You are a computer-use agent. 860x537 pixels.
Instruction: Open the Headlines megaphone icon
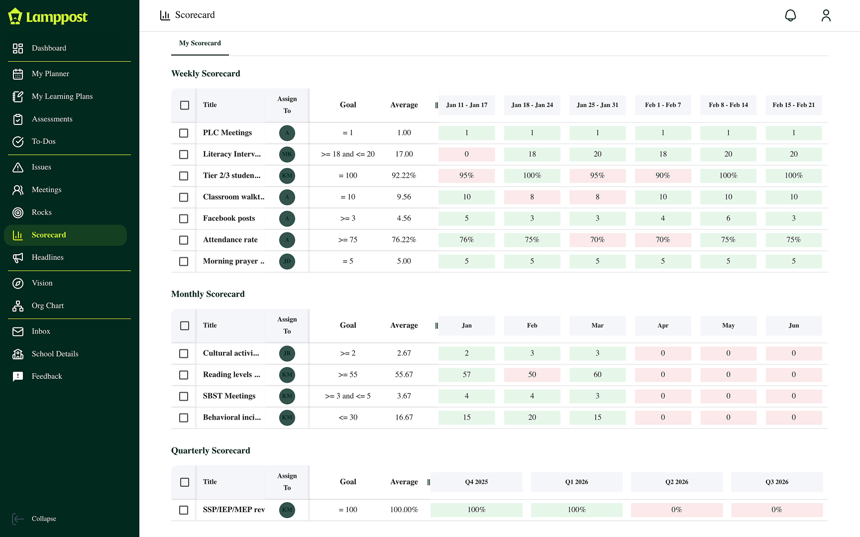[18, 257]
